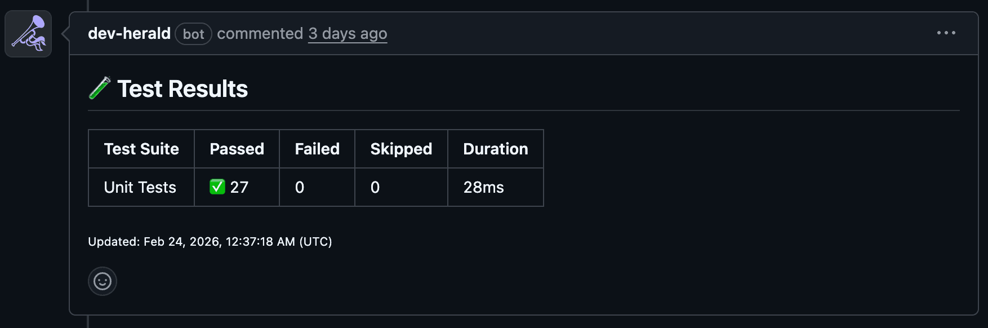Viewport: 988px width, 328px height.
Task: Click the Test Suite header cell
Action: [x=141, y=149]
